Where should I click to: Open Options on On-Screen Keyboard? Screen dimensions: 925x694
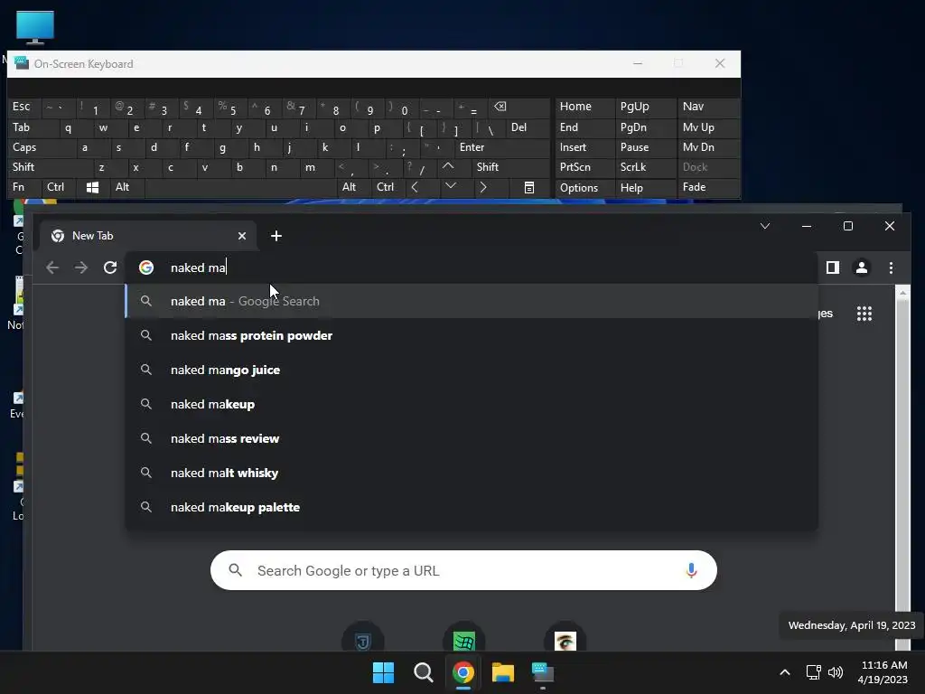pos(584,188)
